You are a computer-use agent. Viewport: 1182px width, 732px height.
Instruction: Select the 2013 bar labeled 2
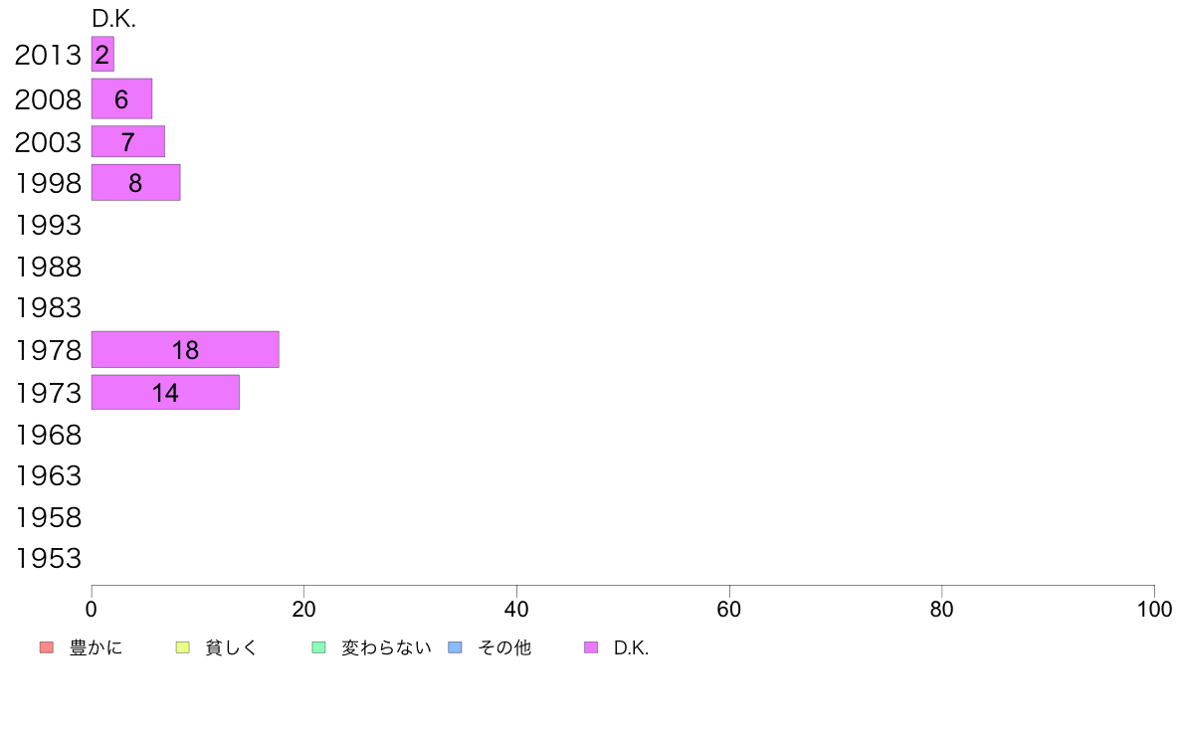pyautogui.click(x=102, y=55)
